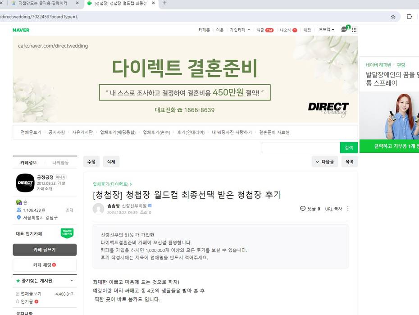Viewport: 419px width, 315px height.
Task: Click the location pin icon
Action: [19, 218]
